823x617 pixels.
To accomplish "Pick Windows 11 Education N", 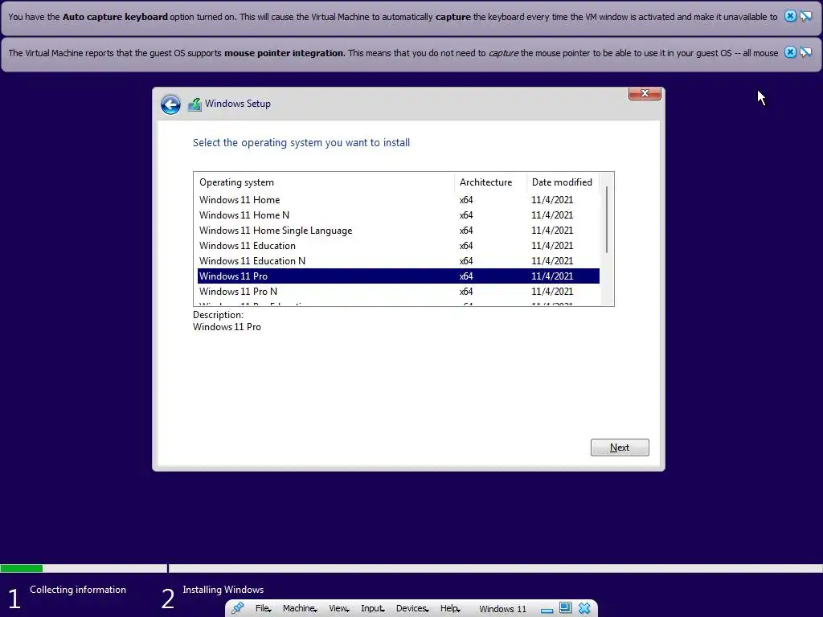I will coord(399,261).
